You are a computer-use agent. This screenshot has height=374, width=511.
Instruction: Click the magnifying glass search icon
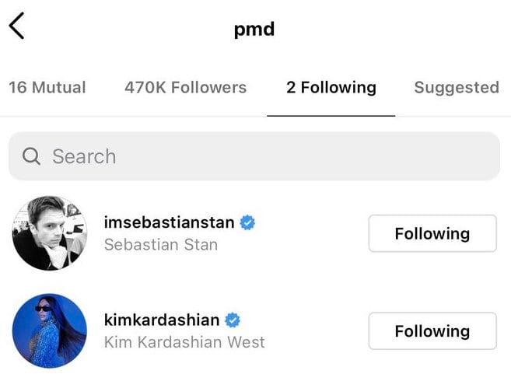(x=31, y=156)
